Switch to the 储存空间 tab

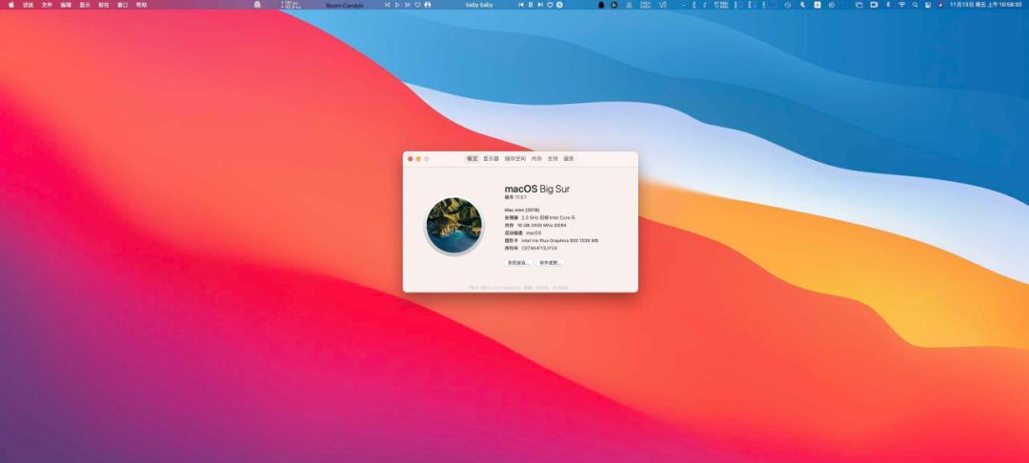click(515, 159)
